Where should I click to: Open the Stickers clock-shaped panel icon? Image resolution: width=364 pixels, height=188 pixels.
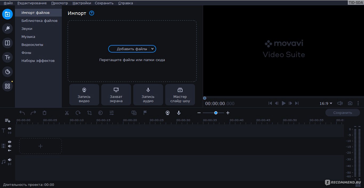[7, 71]
